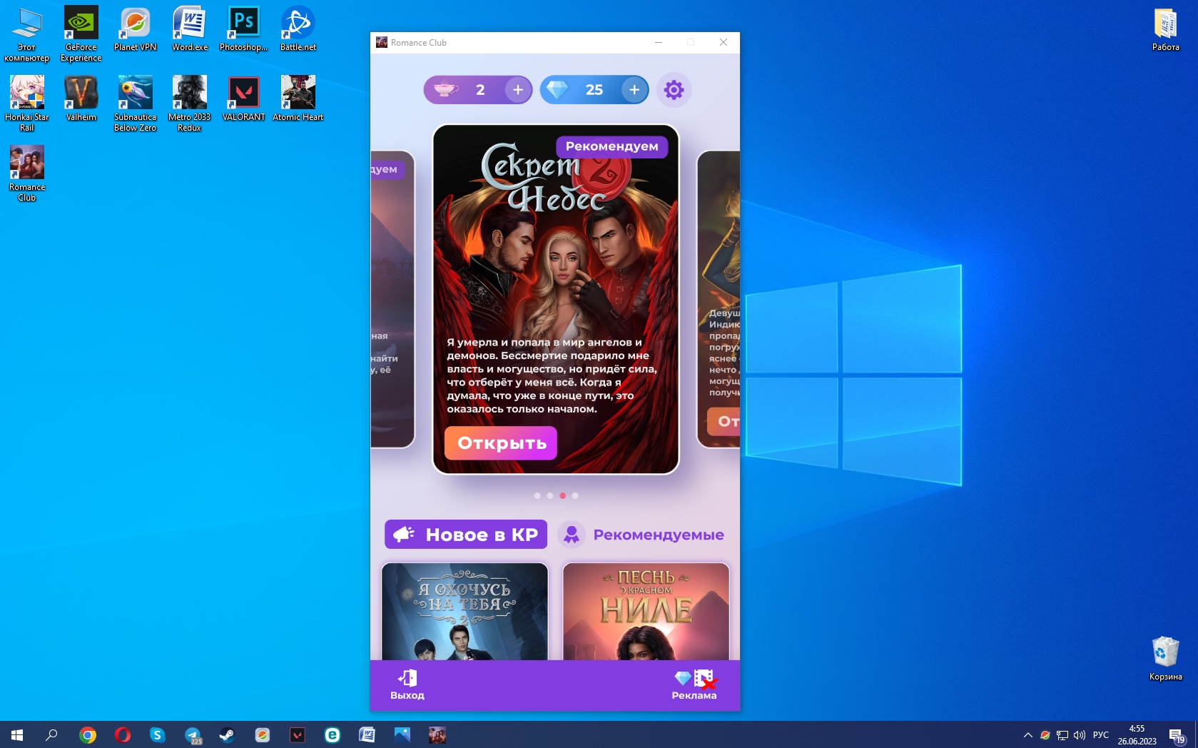Select the VALORANT desktop shortcut
The image size is (1198, 748).
tap(244, 99)
